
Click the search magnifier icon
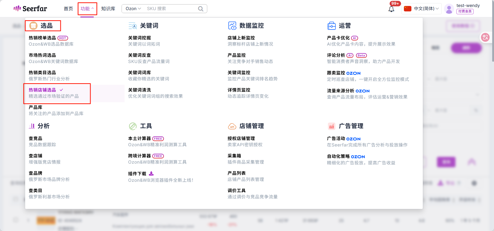point(201,9)
